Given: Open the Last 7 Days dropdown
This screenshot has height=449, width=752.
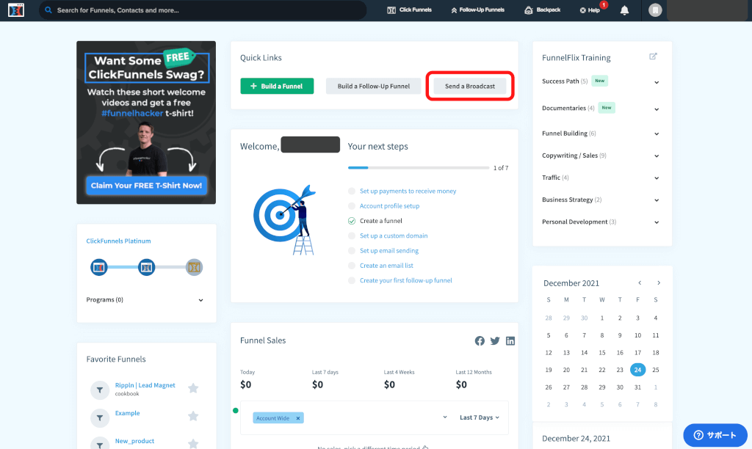Looking at the screenshot, I should pyautogui.click(x=479, y=417).
